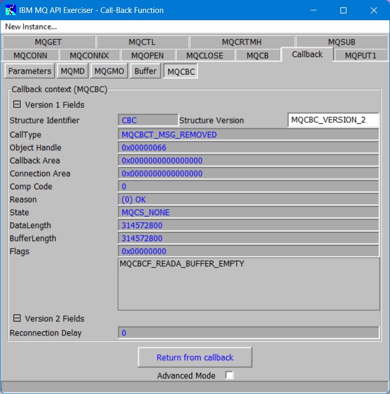Select MQCBCF_READA_BUFFER_EMPTY in the flags list

pyautogui.click(x=182, y=263)
